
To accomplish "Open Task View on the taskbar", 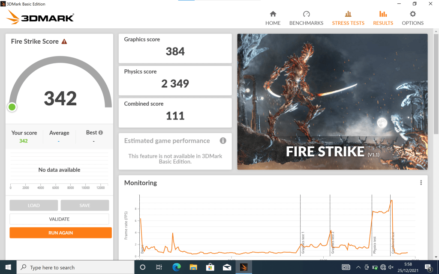I will 159,267.
